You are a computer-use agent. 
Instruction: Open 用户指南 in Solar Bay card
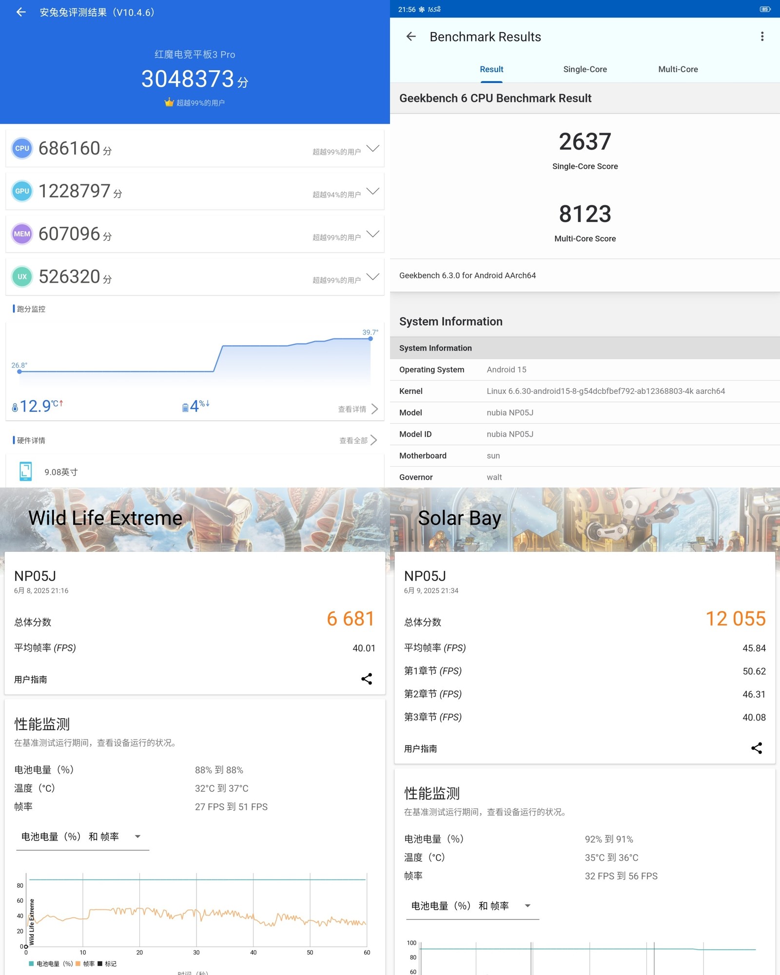click(x=420, y=749)
